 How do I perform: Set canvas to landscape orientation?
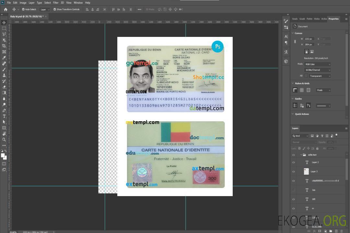coord(312,51)
